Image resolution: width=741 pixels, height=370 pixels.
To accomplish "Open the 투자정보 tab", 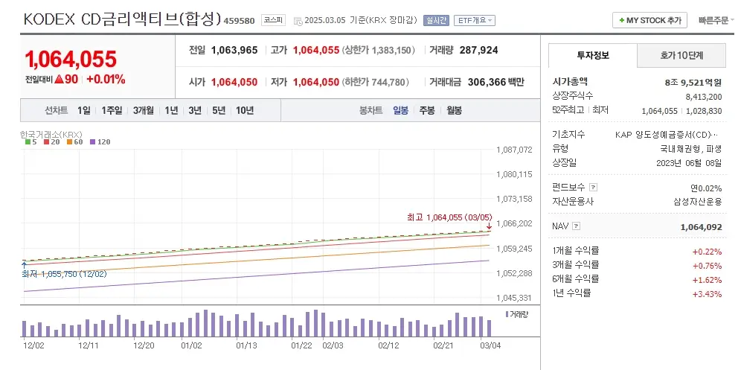I will tap(592, 55).
